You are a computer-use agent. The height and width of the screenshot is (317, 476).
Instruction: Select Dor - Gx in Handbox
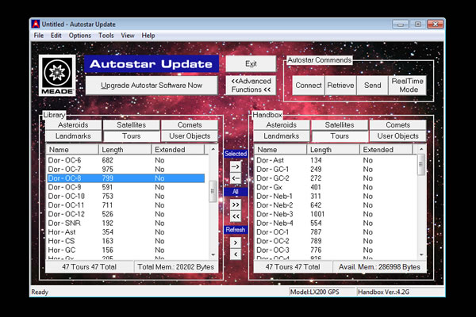[334, 187]
